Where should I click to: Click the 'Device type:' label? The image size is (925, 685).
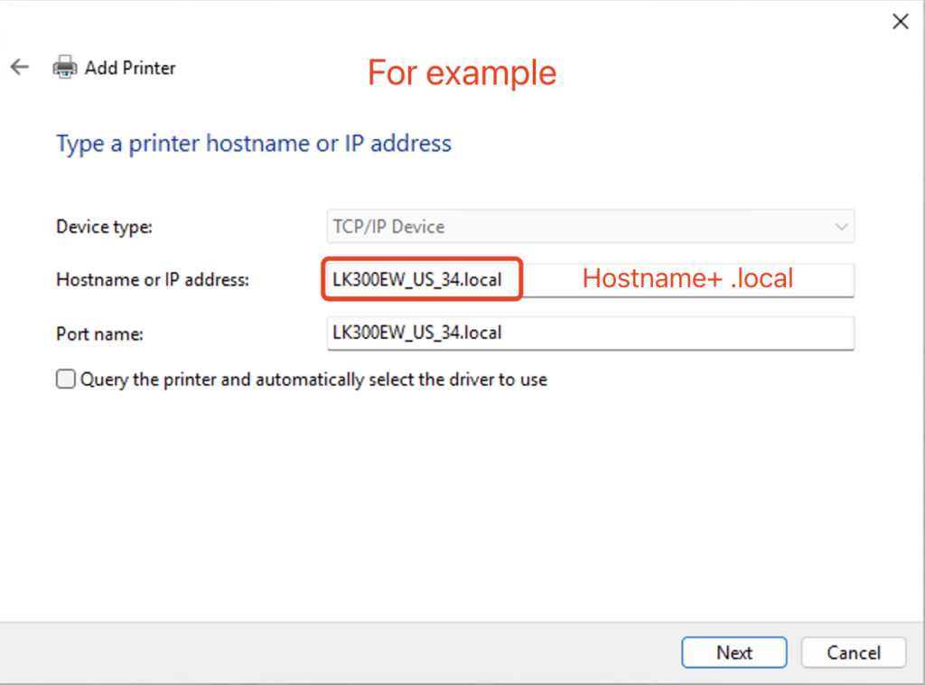(x=104, y=227)
